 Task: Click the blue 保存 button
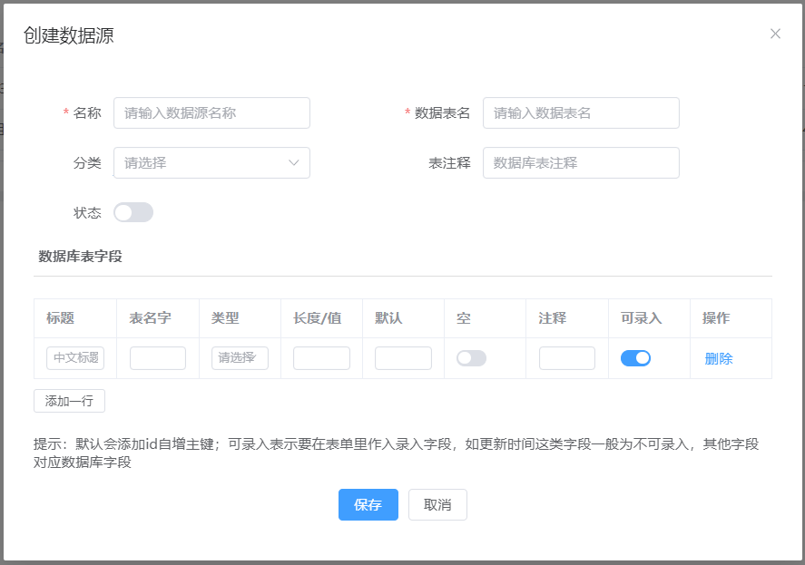[x=368, y=505]
